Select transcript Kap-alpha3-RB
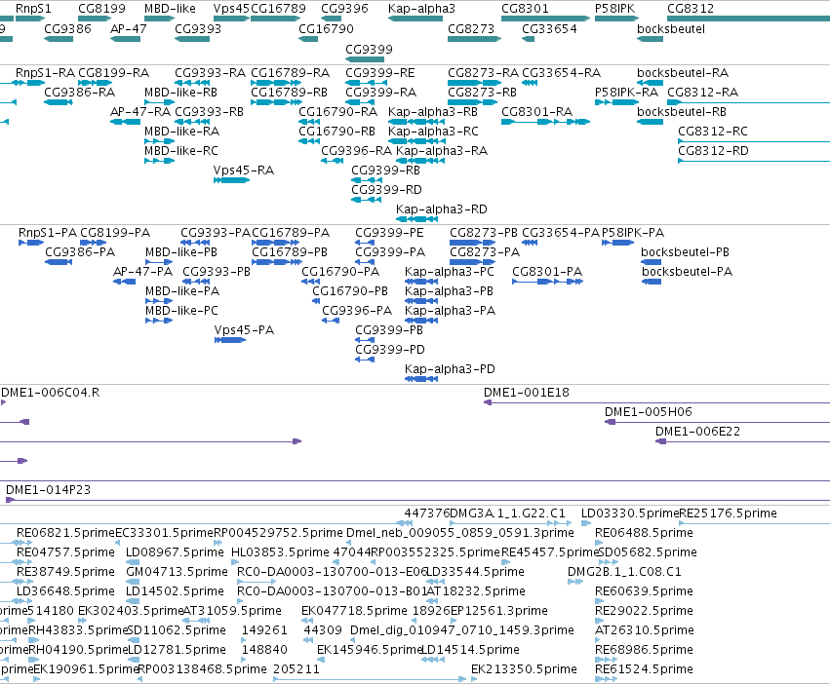This screenshot has width=830, height=684. 433,112
